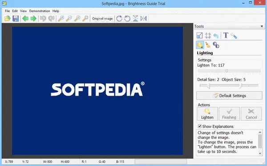Click the 'Actions' group label
Viewport: 267px width, 166px height.
[204, 105]
